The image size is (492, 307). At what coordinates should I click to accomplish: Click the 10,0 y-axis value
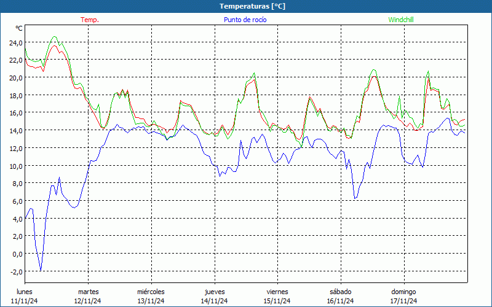click(x=16, y=166)
